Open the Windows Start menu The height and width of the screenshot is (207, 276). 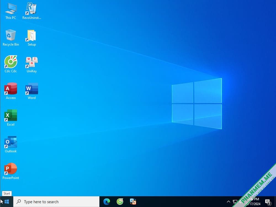tap(7, 202)
